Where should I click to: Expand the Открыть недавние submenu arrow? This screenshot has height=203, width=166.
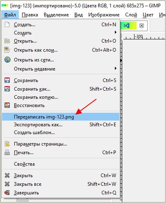click(116, 68)
